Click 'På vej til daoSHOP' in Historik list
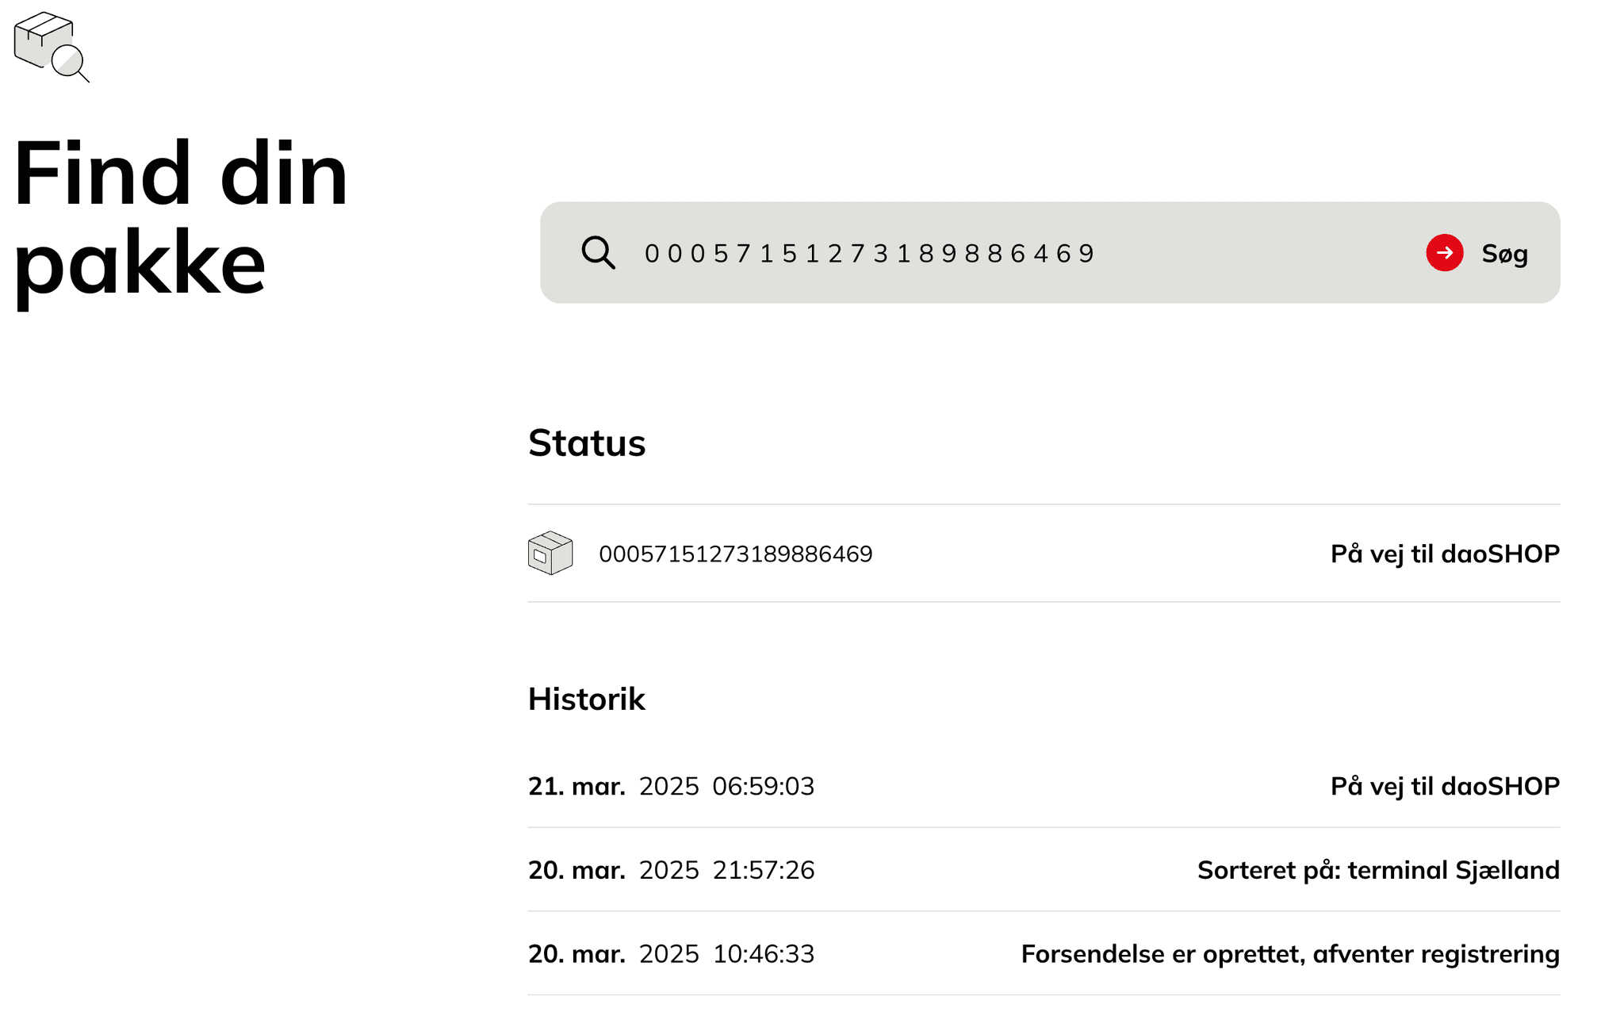Screen dimensions: 1624x1031 coord(1445,786)
